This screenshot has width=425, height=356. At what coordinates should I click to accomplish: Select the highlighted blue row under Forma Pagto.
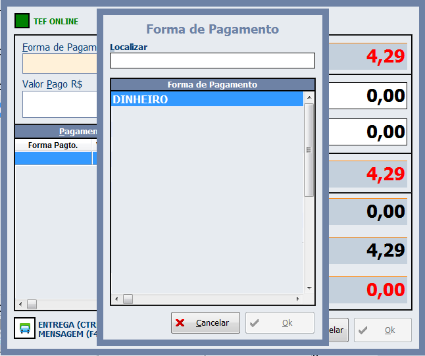click(53, 159)
